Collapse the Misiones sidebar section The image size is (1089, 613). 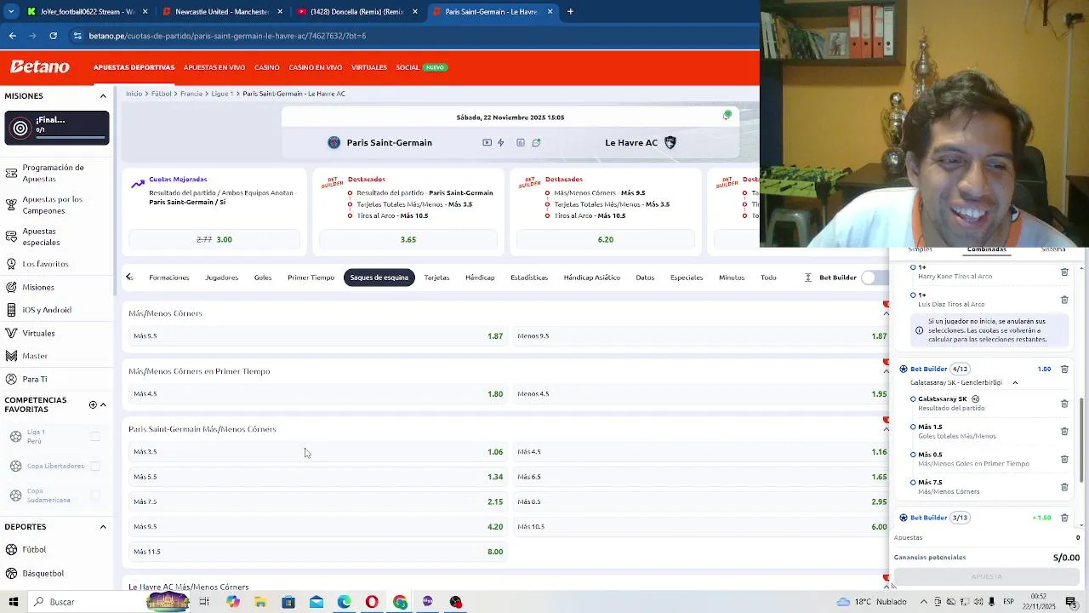103,96
